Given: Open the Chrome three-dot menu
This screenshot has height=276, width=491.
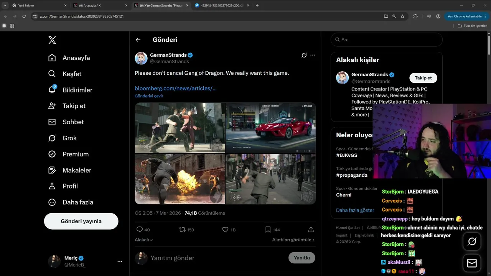Looking at the screenshot, I should (x=486, y=16).
